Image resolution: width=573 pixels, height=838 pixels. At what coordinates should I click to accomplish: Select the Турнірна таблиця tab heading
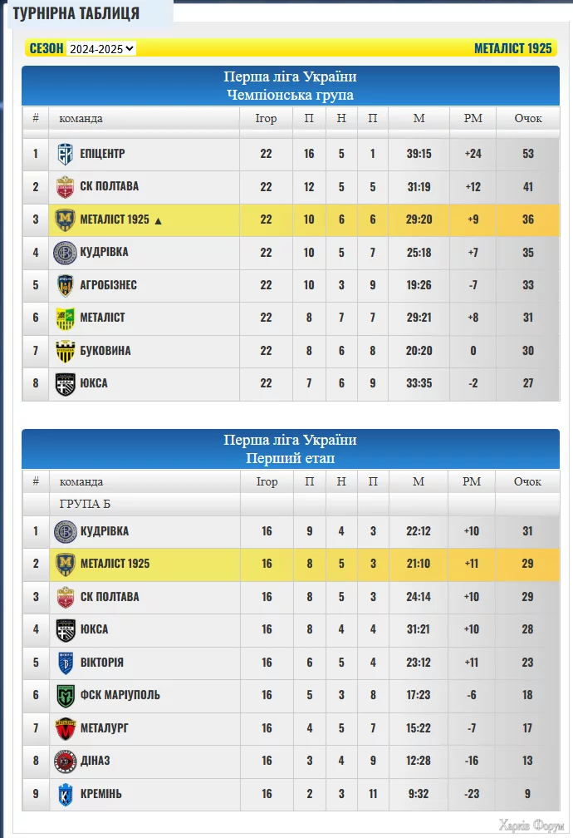tap(76, 13)
